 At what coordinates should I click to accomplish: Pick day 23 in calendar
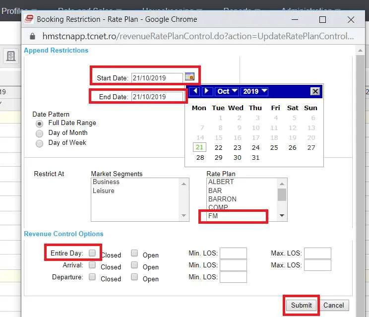pyautogui.click(x=237, y=147)
